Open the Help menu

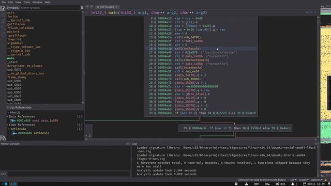47,2
